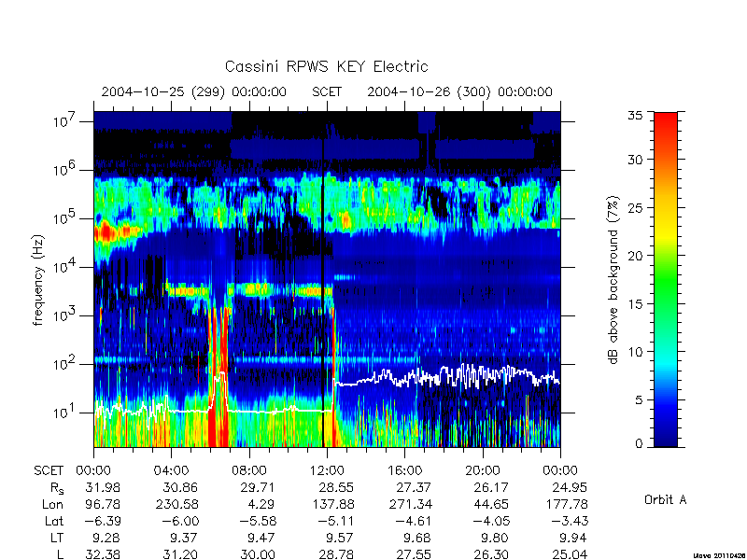Click the Rs value 31.98
747x560 pixels.
[x=103, y=487]
